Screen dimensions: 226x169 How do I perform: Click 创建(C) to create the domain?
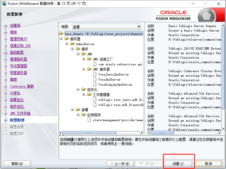pos(179,164)
